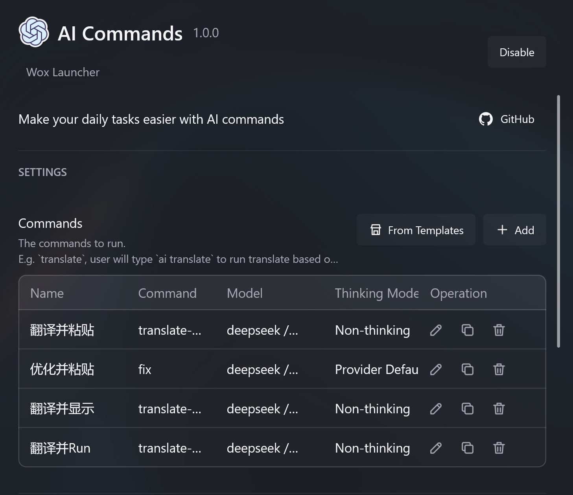Screen dimensions: 573x495
Task: Add a new command
Action: 515,230
